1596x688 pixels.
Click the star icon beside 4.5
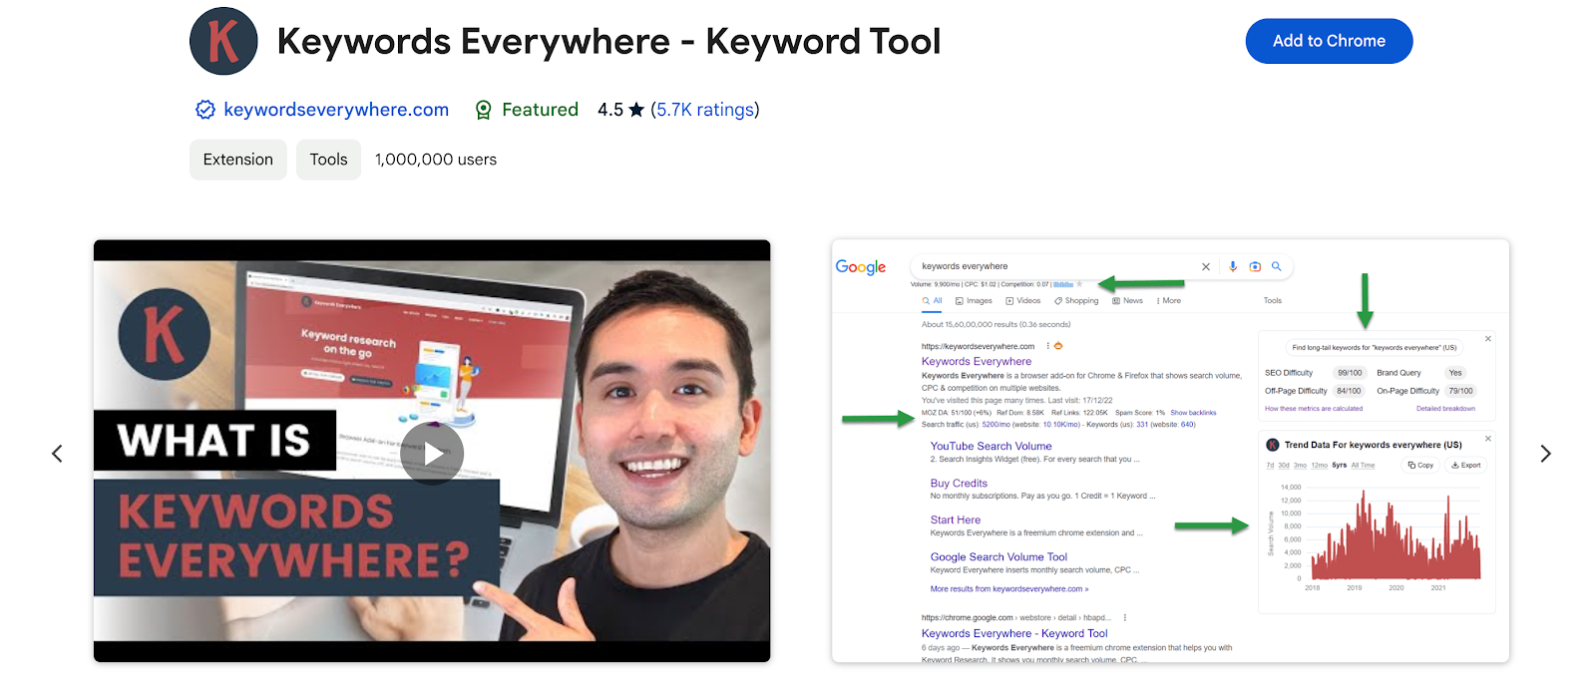[x=636, y=110]
